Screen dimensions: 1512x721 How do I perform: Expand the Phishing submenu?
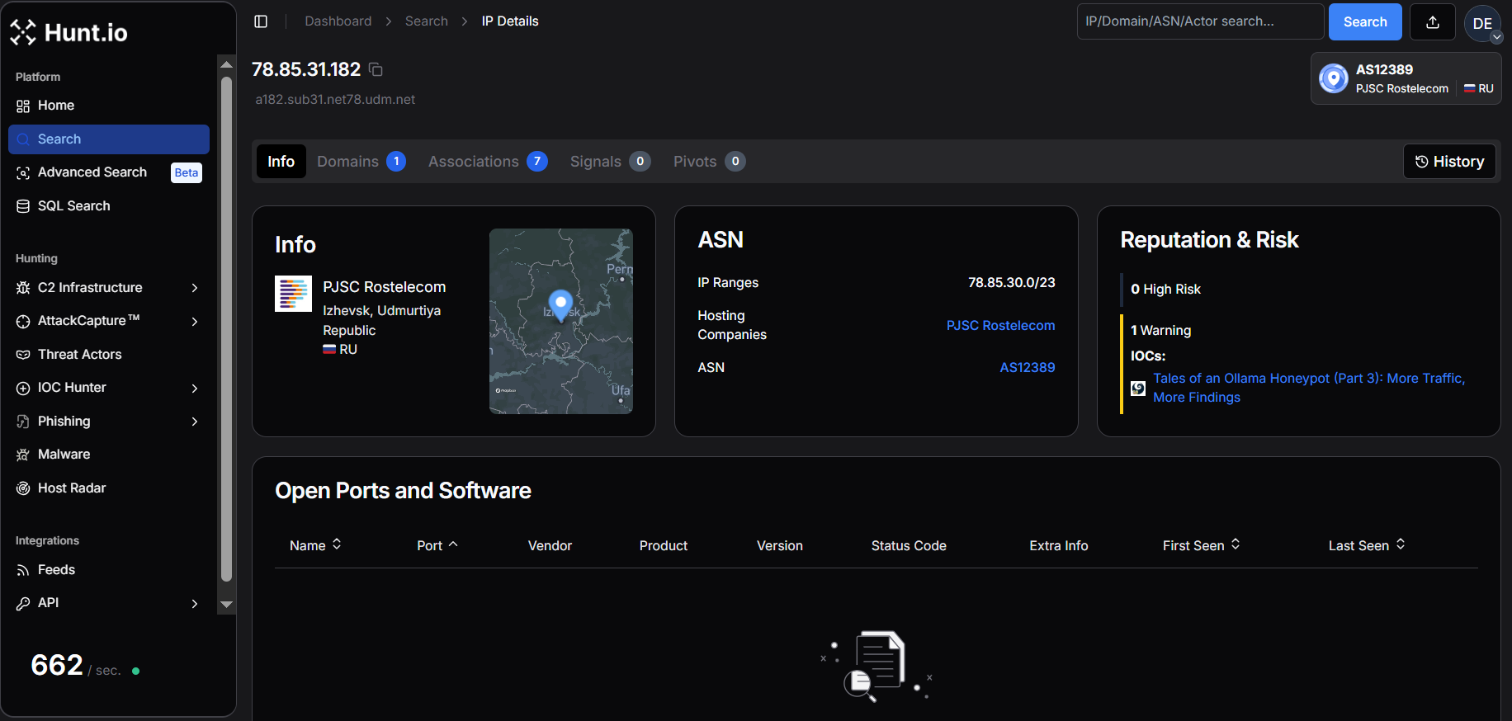[x=195, y=422]
